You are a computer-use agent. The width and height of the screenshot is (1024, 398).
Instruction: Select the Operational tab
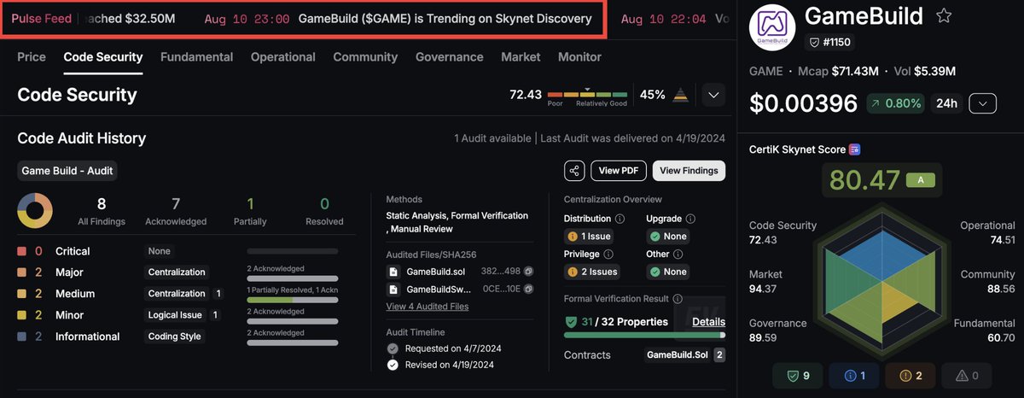pyautogui.click(x=283, y=56)
